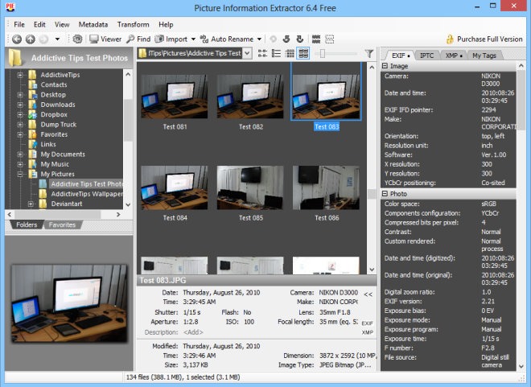This screenshot has height=387, width=531.
Task: Expand the Dropbox folder tree node
Action: [x=21, y=115]
